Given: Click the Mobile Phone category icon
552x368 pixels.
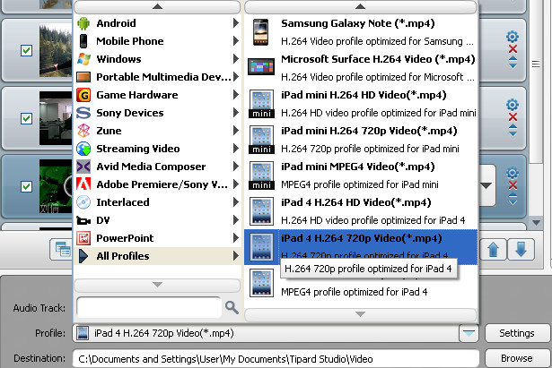Looking at the screenshot, I should click(83, 41).
